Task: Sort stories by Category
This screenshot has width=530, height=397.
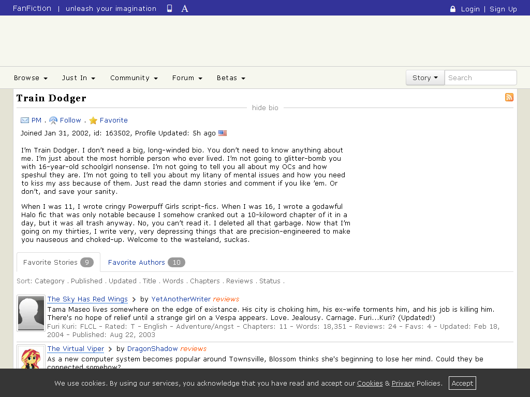Action: [x=49, y=281]
